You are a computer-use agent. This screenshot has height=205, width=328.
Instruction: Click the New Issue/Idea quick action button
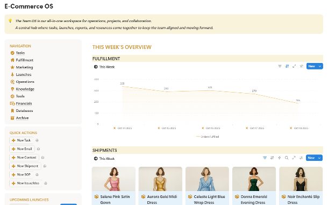[x=25, y=183]
